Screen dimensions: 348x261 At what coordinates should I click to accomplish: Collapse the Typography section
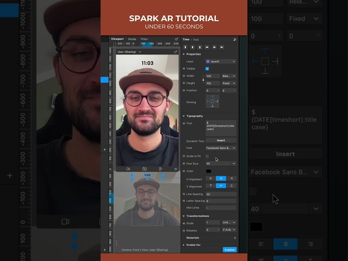[x=184, y=116]
